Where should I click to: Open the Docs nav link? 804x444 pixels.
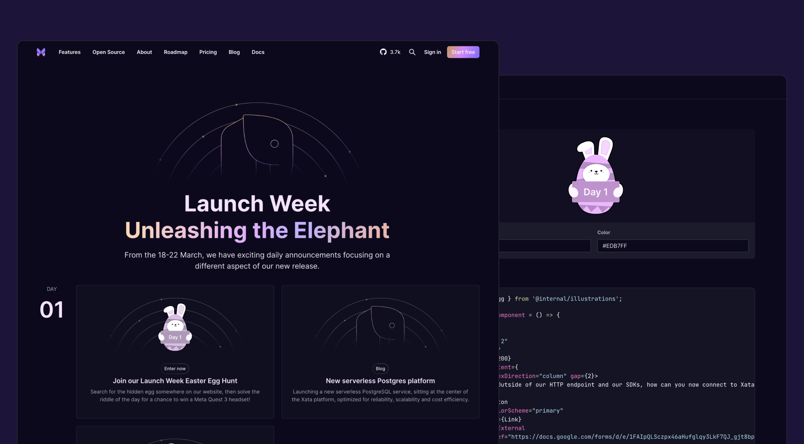tap(258, 52)
